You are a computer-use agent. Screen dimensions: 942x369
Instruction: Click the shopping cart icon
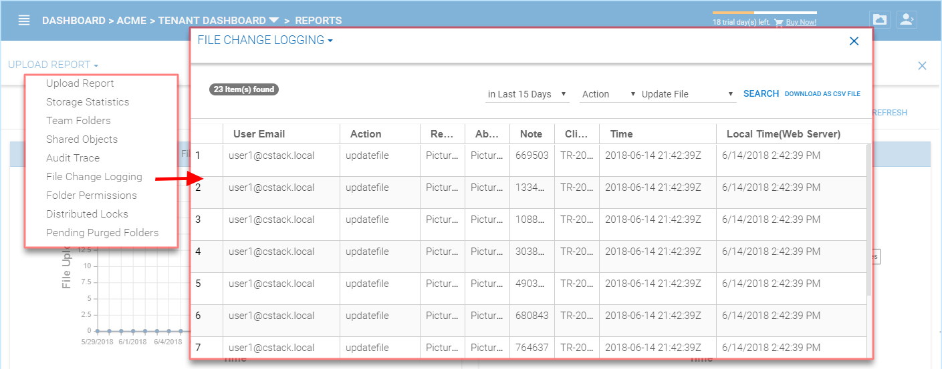(x=778, y=23)
